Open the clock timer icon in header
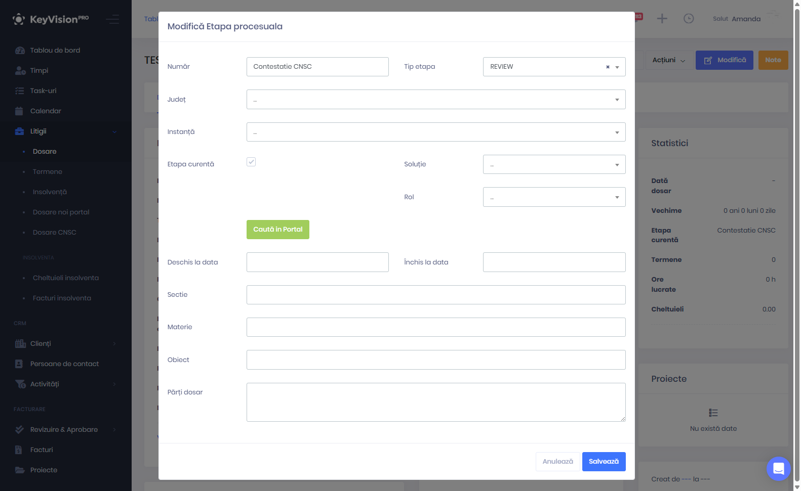Image resolution: width=801 pixels, height=491 pixels. click(x=689, y=19)
